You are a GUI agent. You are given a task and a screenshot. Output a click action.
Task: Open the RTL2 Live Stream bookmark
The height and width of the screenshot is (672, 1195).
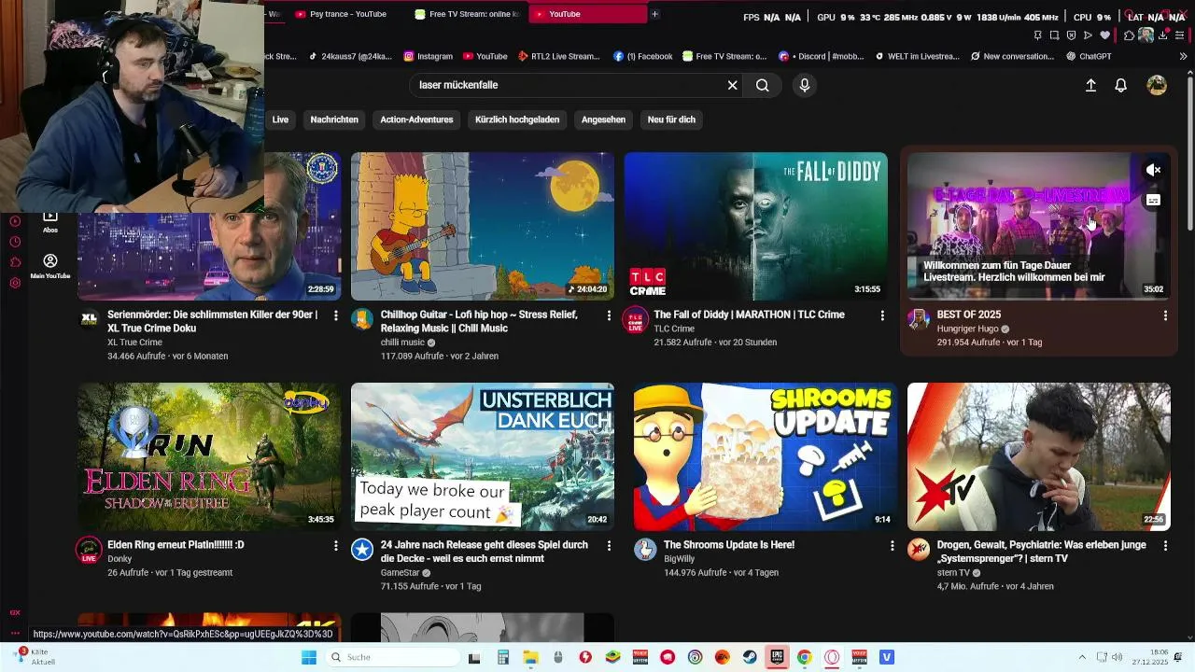558,56
